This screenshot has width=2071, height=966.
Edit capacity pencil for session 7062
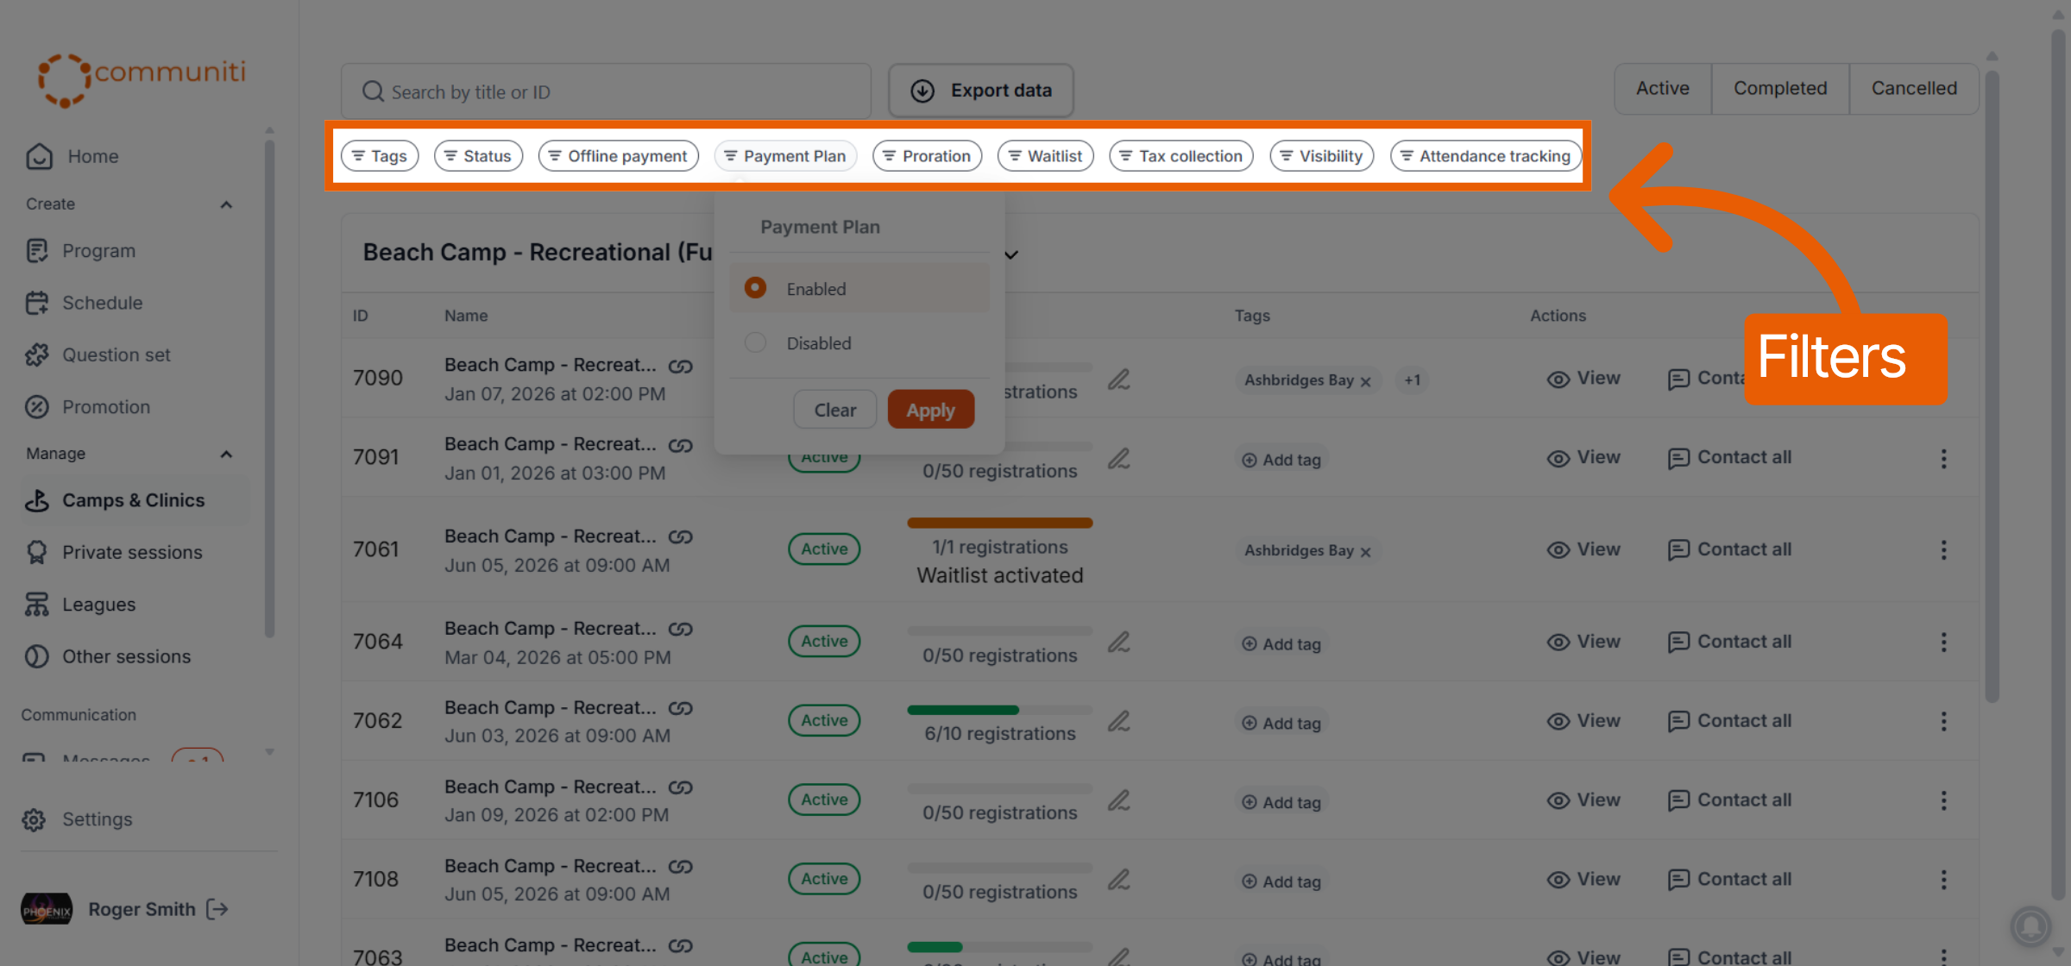(x=1119, y=720)
